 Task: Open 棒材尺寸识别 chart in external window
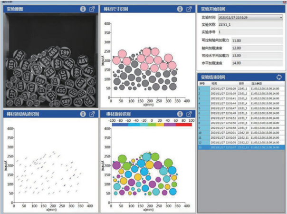point(189,9)
